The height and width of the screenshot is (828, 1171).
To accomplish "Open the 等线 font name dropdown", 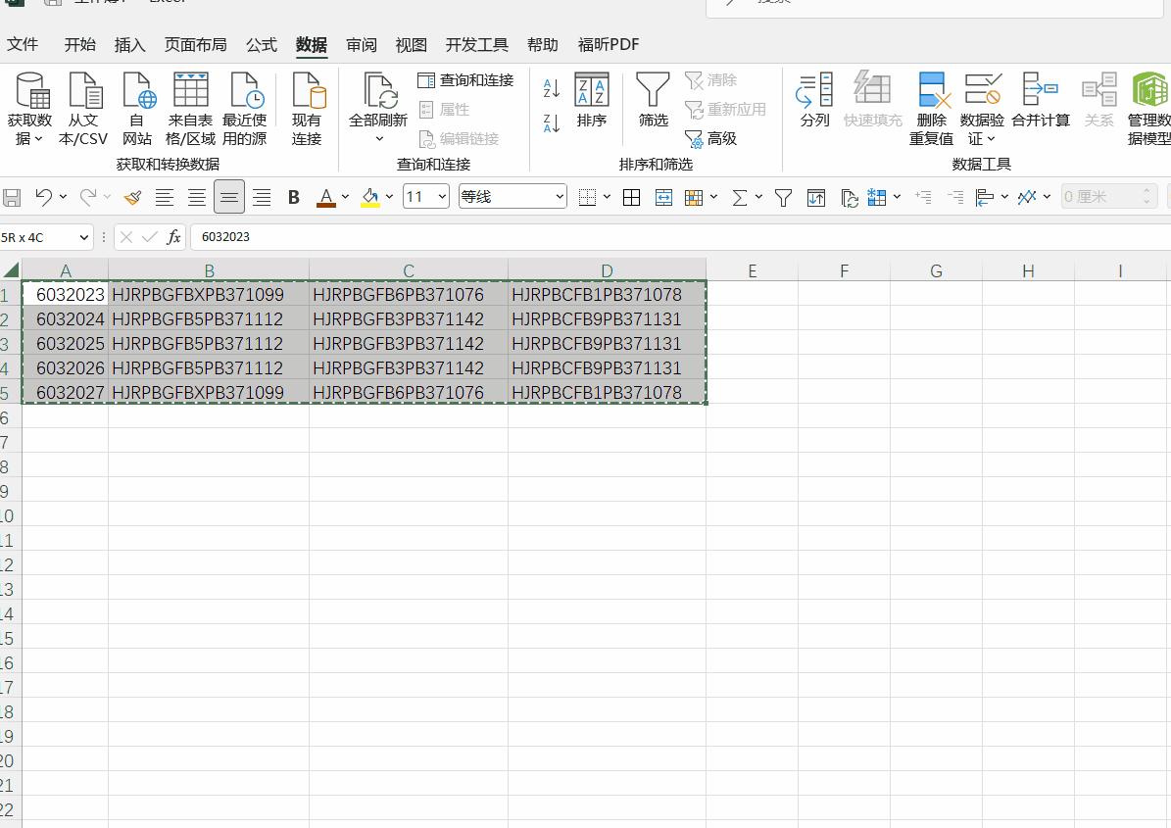I will click(x=560, y=197).
